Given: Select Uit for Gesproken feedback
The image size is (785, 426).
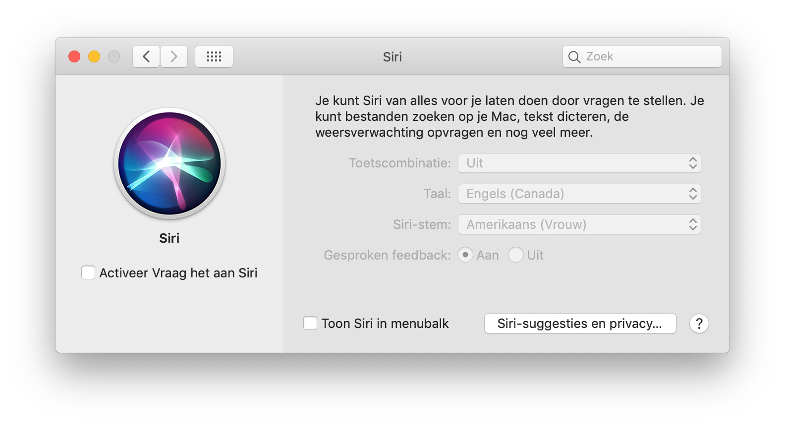Looking at the screenshot, I should point(516,255).
